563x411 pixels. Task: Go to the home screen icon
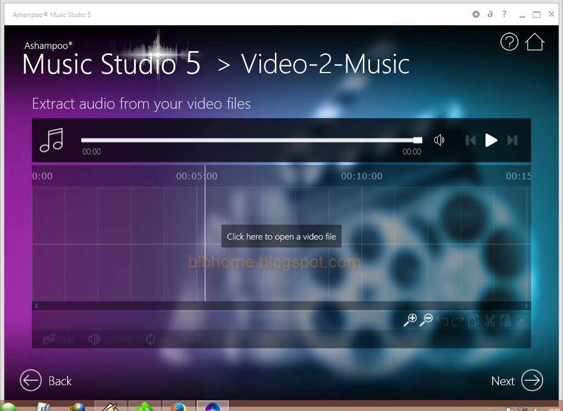534,42
